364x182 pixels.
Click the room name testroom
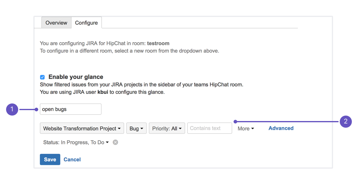158,43
